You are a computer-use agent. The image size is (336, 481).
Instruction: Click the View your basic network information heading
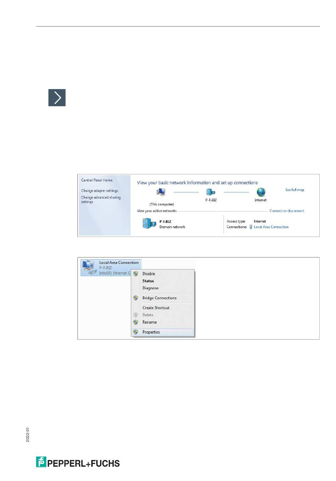point(197,183)
